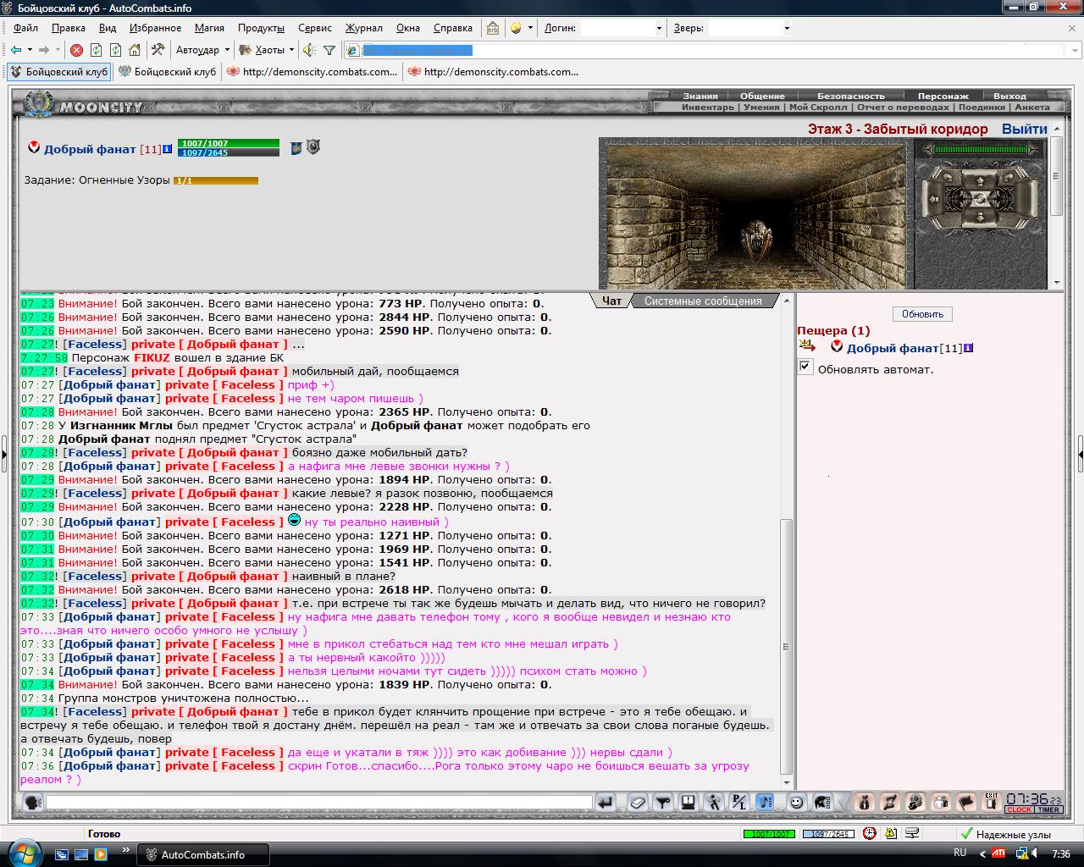Click the red stop loading icon
The width and height of the screenshot is (1084, 867).
[76, 50]
